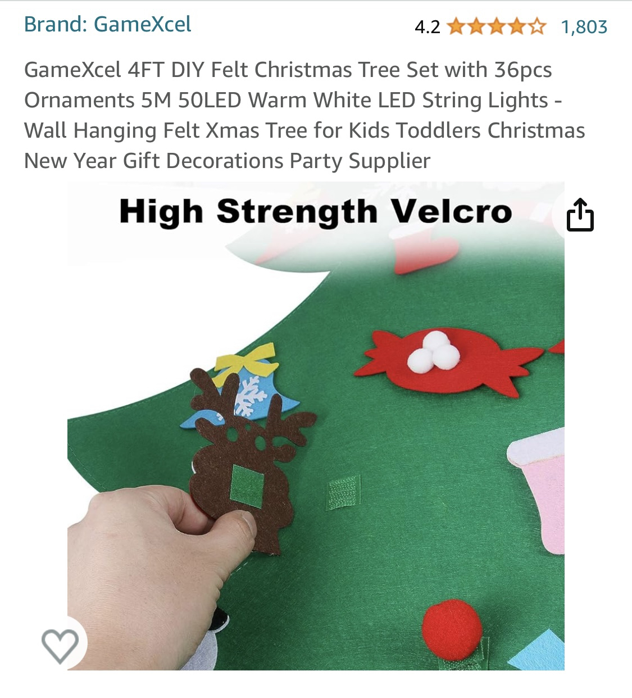Viewport: 632px width, 698px height.
Task: Add item to wishlist with heart icon
Action: point(60,646)
